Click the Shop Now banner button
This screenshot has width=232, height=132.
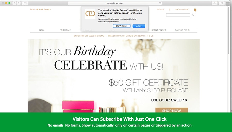point(172,110)
